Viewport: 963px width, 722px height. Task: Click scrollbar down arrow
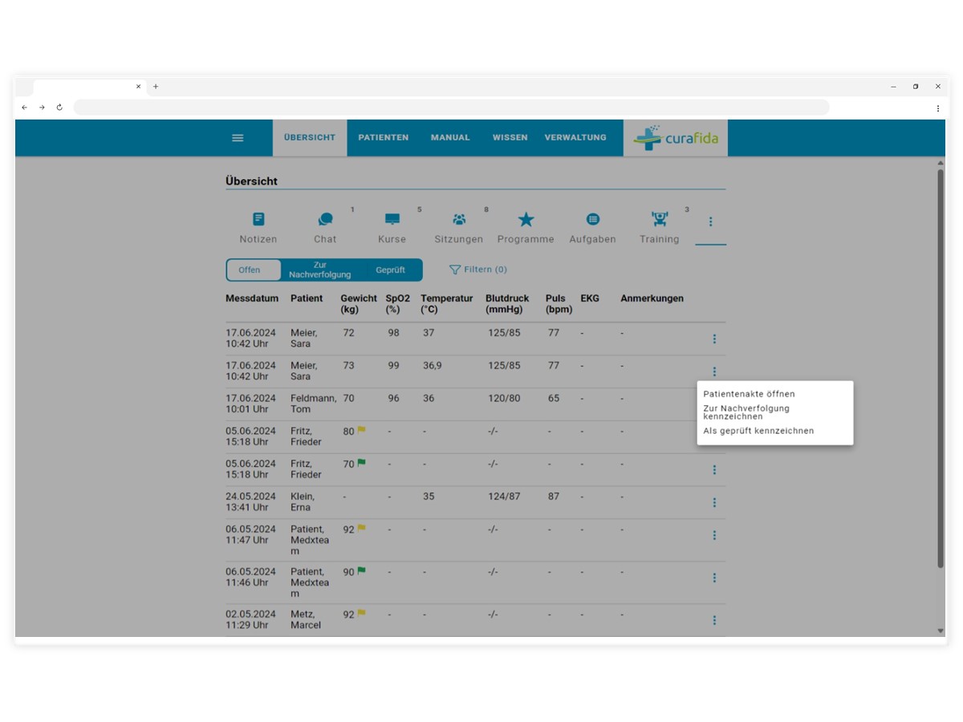pyautogui.click(x=941, y=631)
